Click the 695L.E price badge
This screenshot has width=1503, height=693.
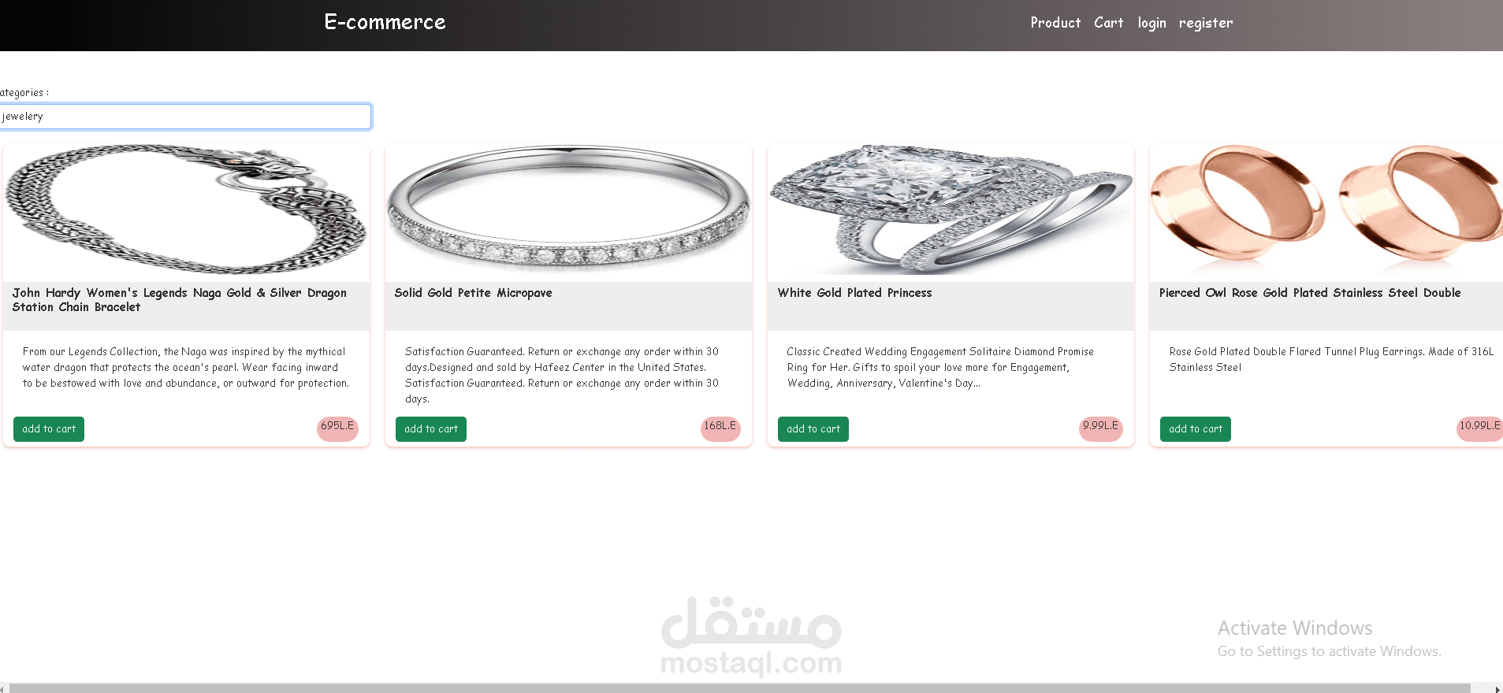point(337,428)
